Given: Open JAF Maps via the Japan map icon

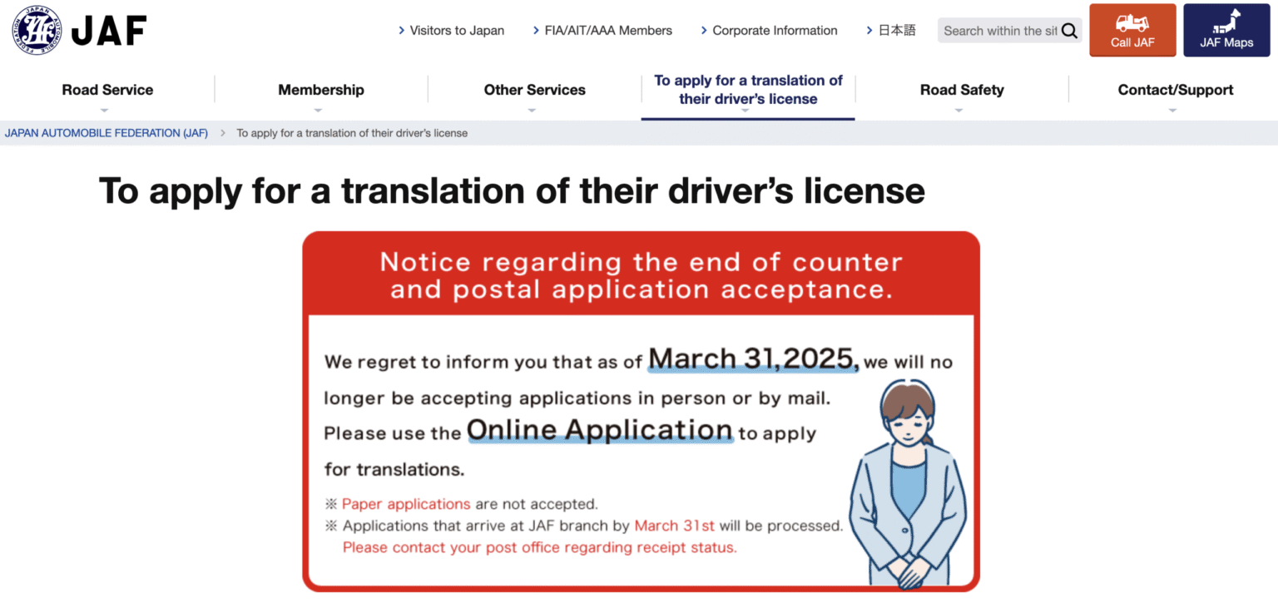Looking at the screenshot, I should pos(1226,22).
